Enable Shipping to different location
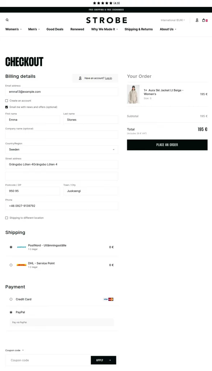This screenshot has height=371, width=212. tap(6, 218)
